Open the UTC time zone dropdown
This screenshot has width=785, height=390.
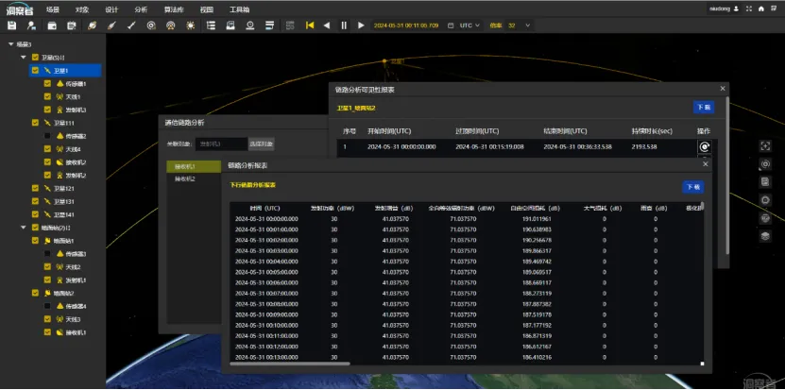(468, 25)
